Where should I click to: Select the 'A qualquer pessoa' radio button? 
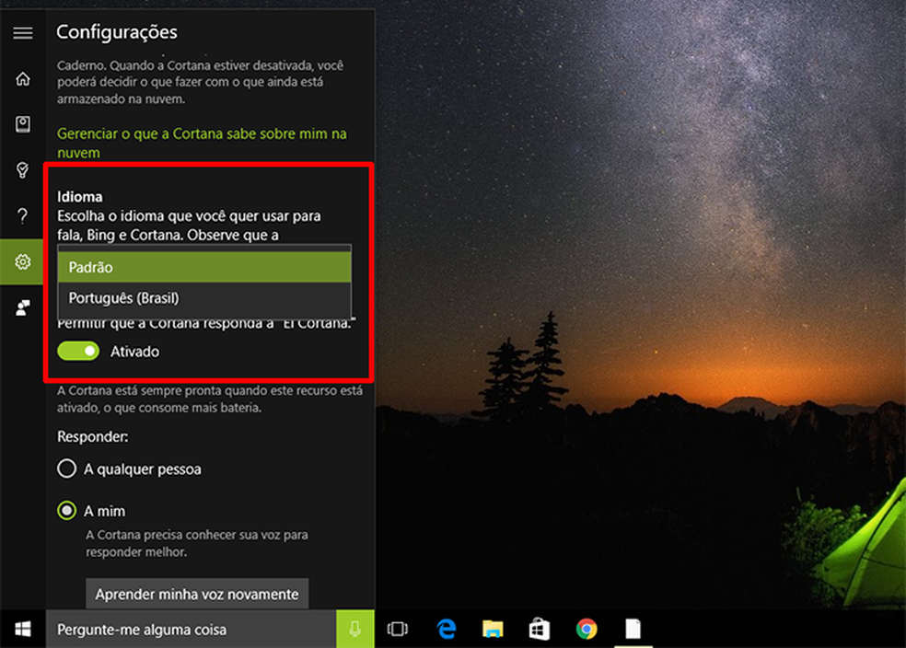(66, 469)
